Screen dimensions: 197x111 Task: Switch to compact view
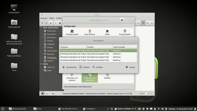[x=152, y=23]
